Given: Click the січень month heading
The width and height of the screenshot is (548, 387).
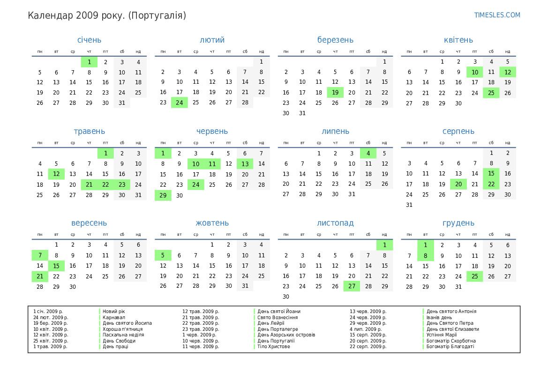Looking at the screenshot, I should (x=89, y=40).
